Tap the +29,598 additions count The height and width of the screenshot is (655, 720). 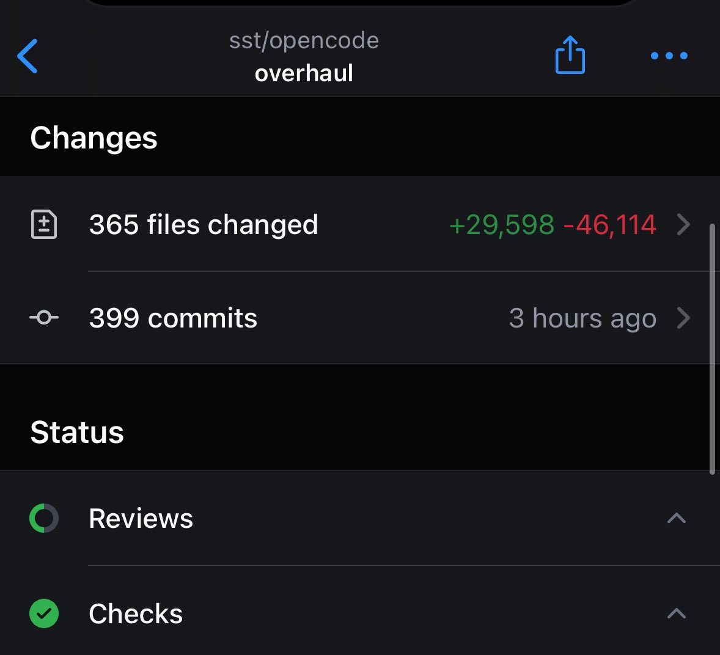pyautogui.click(x=501, y=224)
